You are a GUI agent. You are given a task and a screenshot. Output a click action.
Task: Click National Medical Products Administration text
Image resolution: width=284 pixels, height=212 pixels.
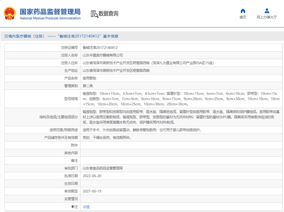(50, 18)
